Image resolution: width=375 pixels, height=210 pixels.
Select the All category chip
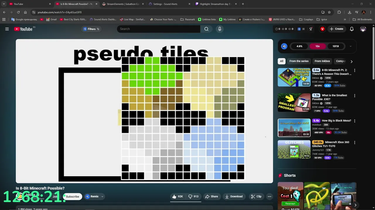(x=282, y=61)
